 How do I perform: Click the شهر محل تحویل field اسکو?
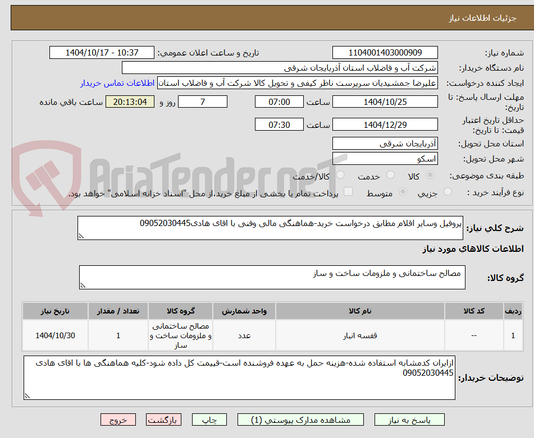[385, 159]
